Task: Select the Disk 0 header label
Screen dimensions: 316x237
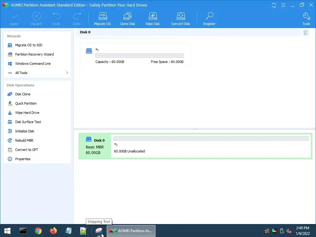Action: pos(85,32)
